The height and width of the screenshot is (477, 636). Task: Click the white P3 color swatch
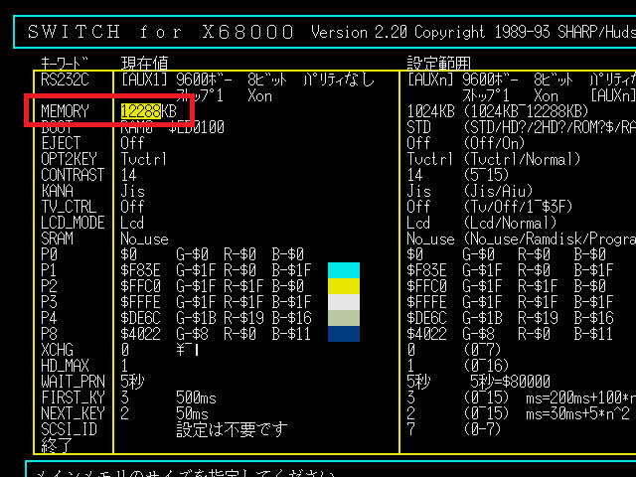point(344,302)
